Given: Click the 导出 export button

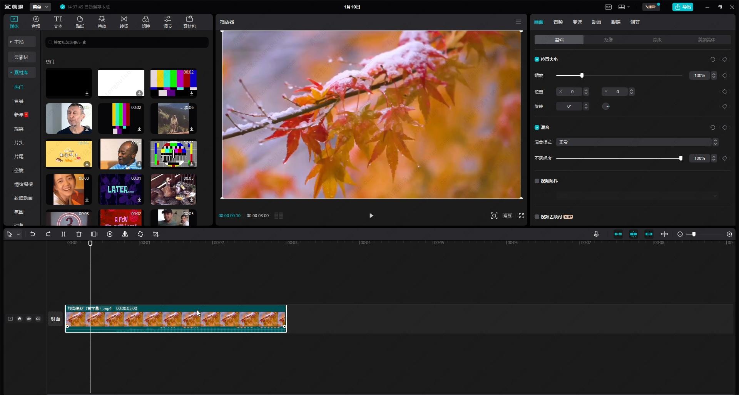Looking at the screenshot, I should click(x=683, y=7).
